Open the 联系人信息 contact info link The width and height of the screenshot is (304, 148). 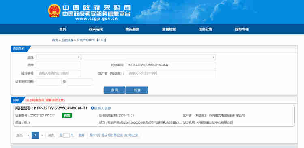click(103, 108)
